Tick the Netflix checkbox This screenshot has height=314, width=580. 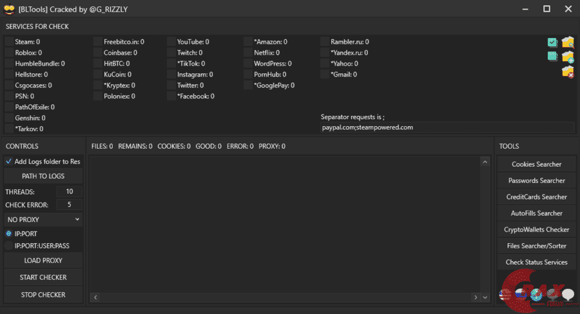coord(248,53)
